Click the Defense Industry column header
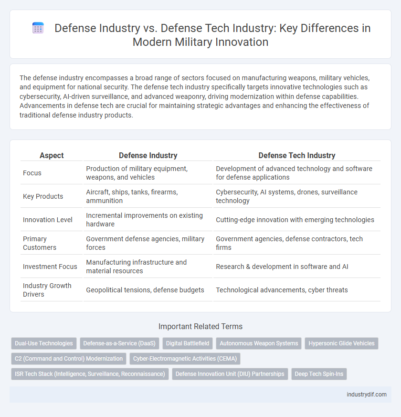Viewport: 401px width, 417px height. 148,155
